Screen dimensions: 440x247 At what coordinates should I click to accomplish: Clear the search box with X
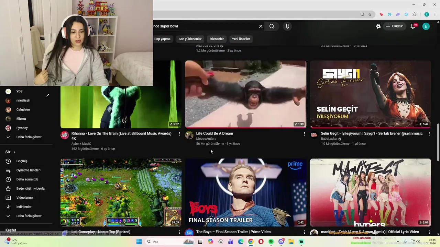coord(261,26)
